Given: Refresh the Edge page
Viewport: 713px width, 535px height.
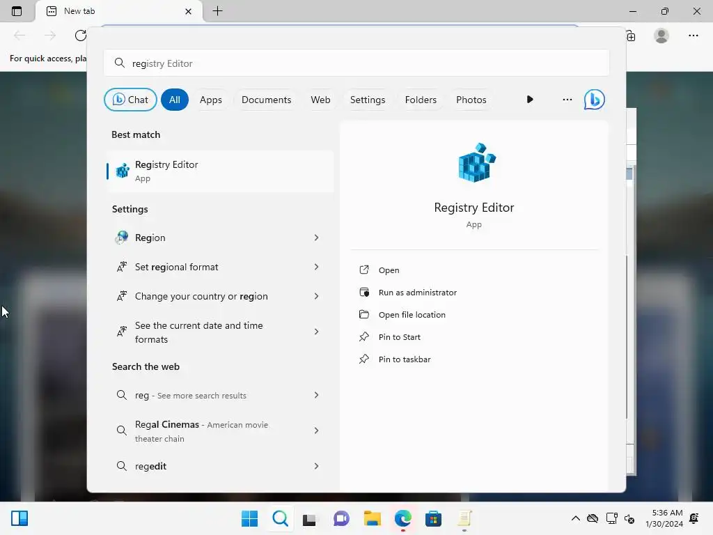Looking at the screenshot, I should coord(81,36).
